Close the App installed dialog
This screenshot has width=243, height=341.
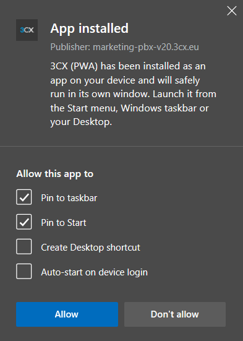pyautogui.click(x=232, y=11)
